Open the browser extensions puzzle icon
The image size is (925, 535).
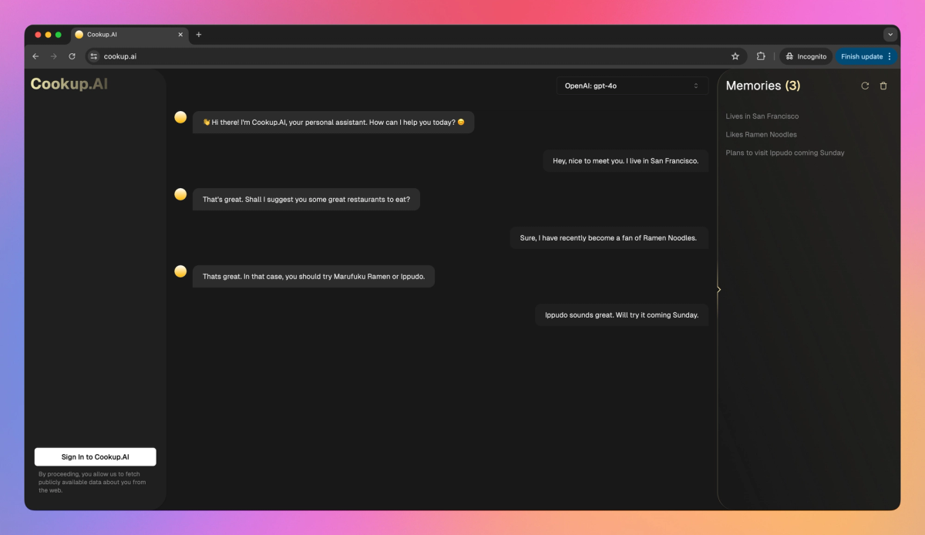click(x=761, y=56)
